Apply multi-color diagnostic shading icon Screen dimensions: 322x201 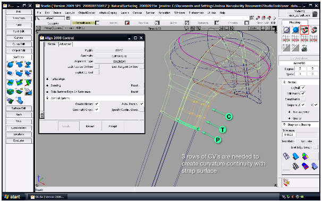305,156
